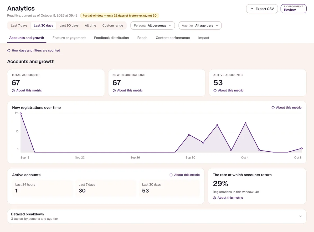Click info icon beside How days and filters are counted
Screen dimensions: 314x232
point(9,51)
